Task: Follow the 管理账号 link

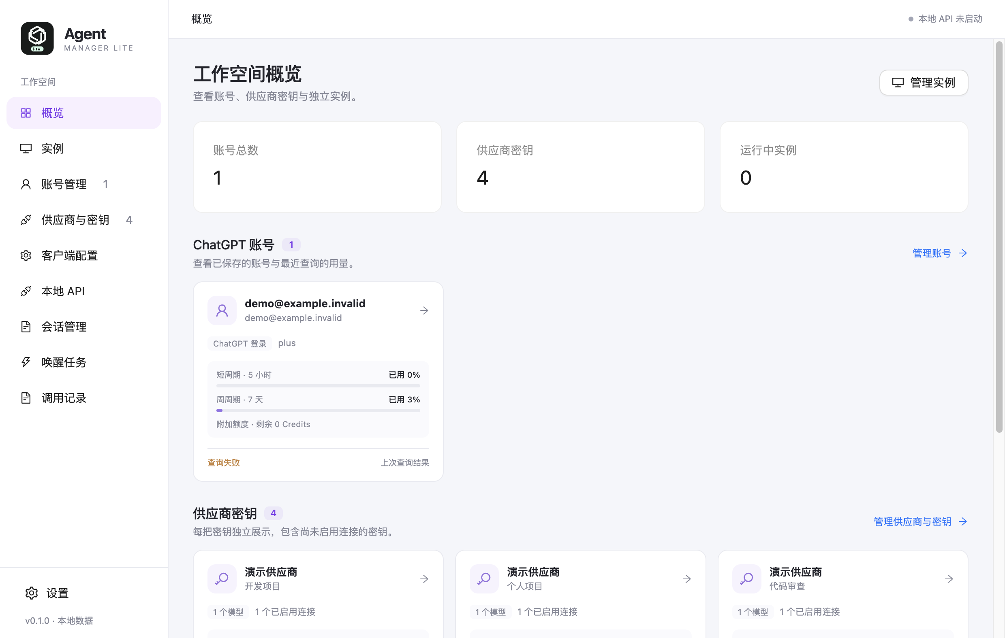Action: pos(939,253)
